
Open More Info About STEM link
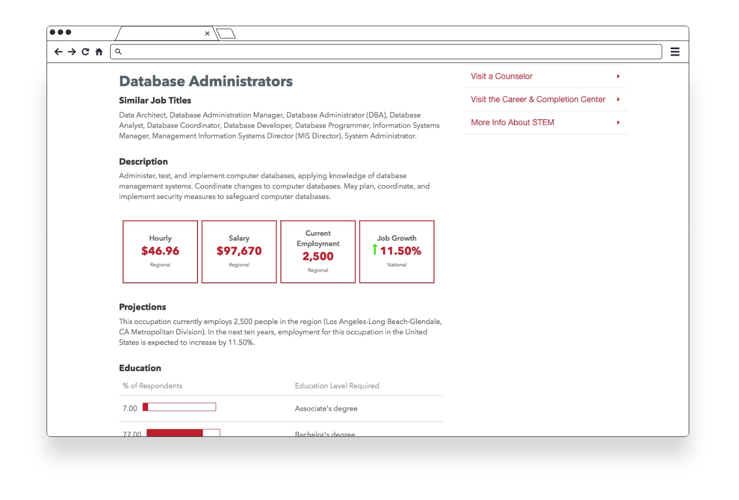pyautogui.click(x=512, y=122)
